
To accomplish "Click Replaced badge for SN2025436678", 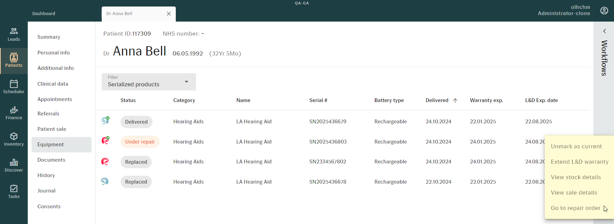I will (x=136, y=182).
